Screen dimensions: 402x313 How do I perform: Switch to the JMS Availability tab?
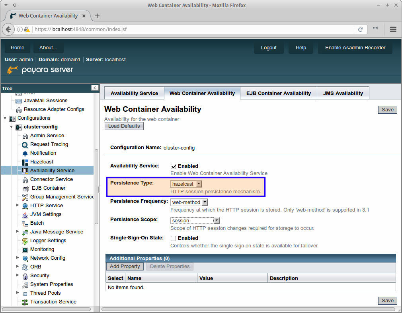[x=343, y=93]
